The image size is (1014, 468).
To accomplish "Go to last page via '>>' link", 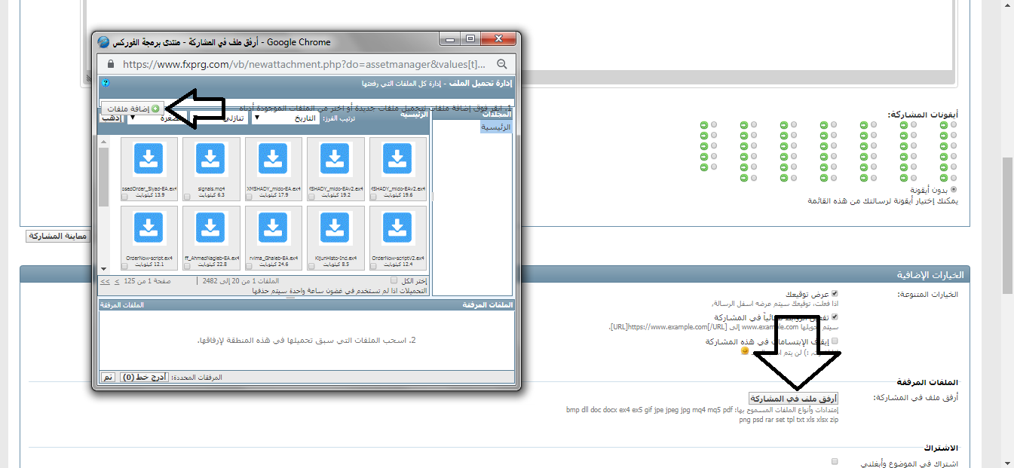I will (x=105, y=280).
